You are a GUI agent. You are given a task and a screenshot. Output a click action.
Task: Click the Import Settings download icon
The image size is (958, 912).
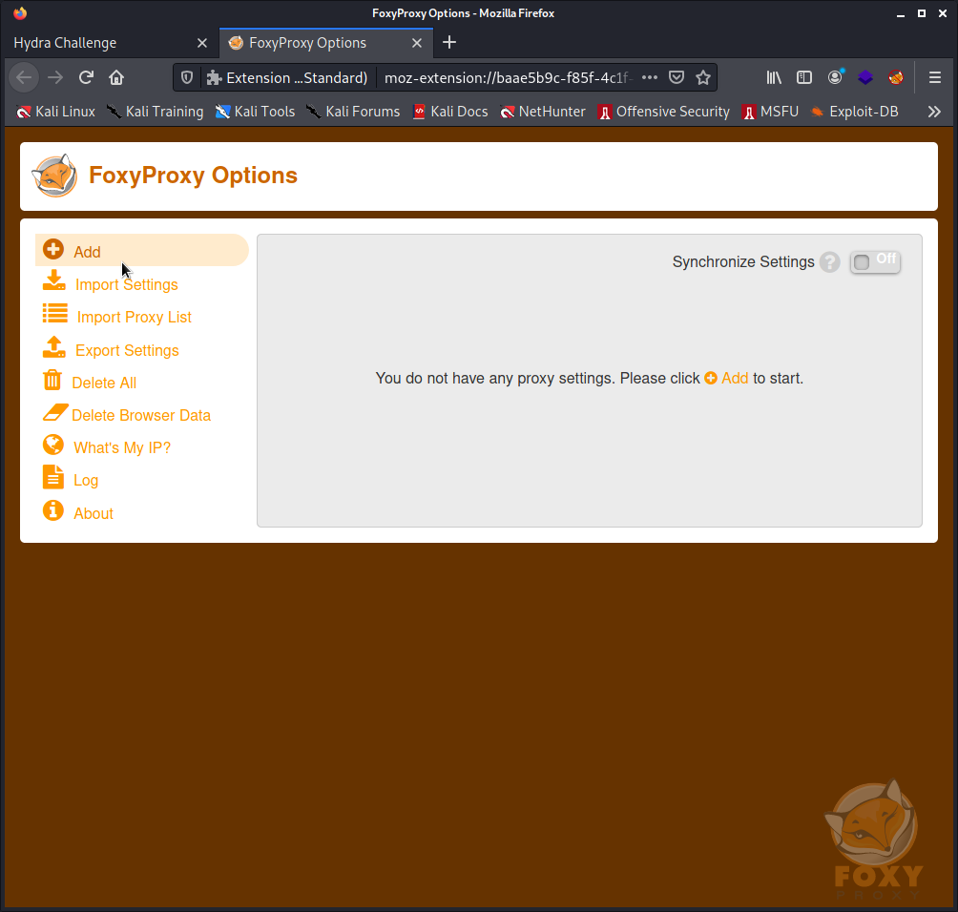(53, 280)
